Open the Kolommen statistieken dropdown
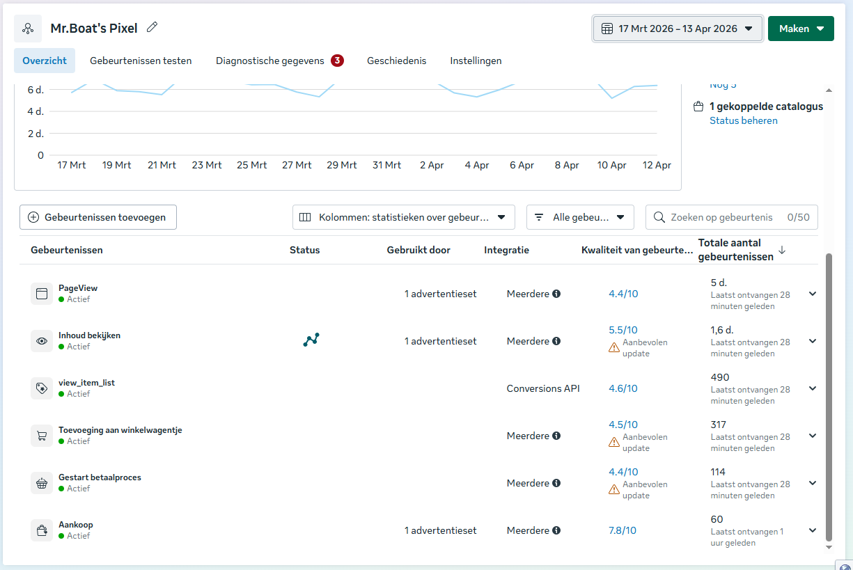853x570 pixels. click(x=404, y=217)
